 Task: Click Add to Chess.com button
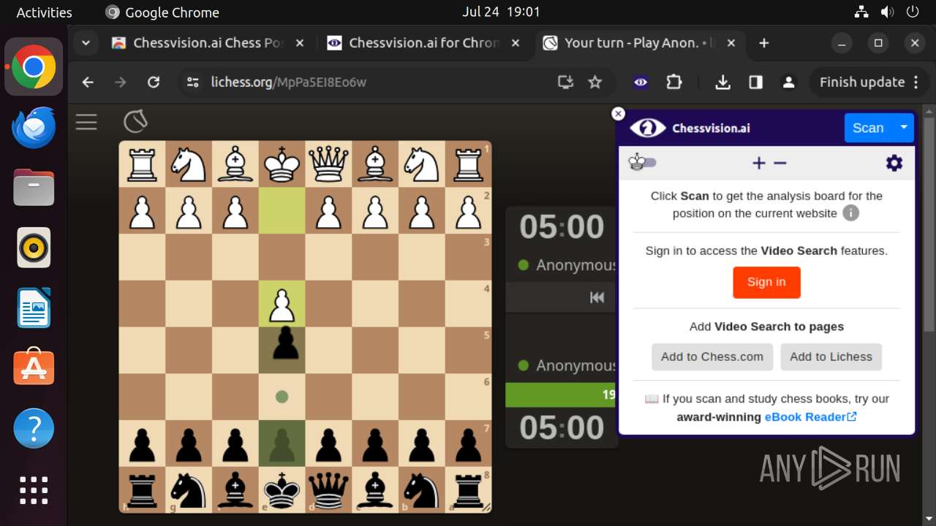[712, 357]
